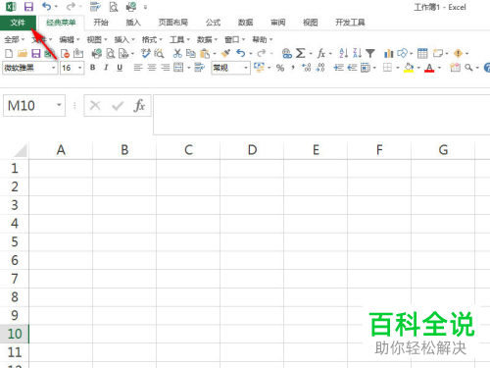The image size is (490, 368).
Task: Click the Find magnifier icon
Action: (468, 68)
